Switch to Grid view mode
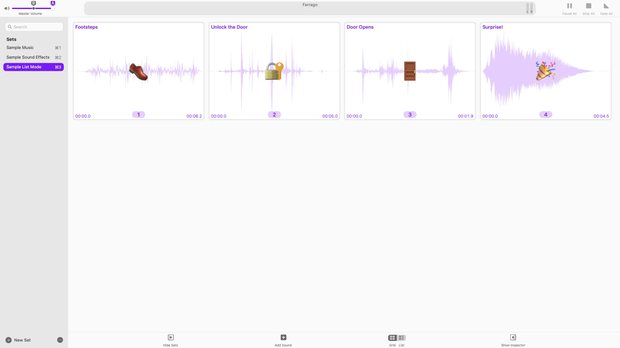Screen dimensions: 620x348 click(x=392, y=338)
